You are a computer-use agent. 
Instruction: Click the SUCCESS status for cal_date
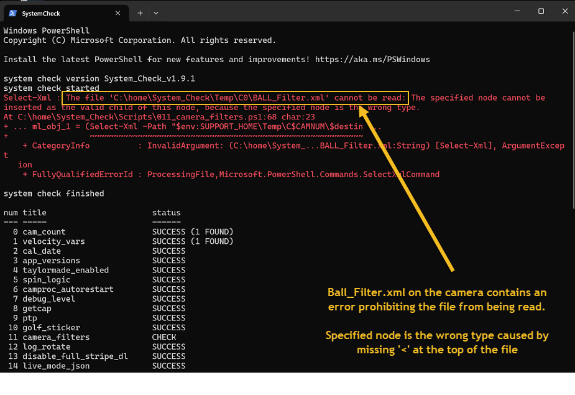click(168, 251)
